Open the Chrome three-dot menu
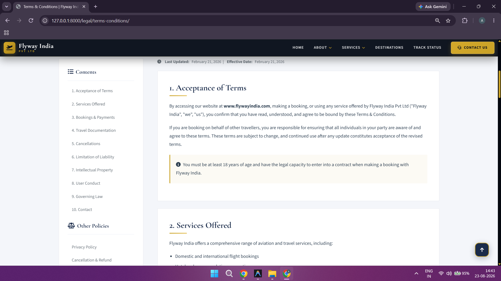The width and height of the screenshot is (501, 281). click(x=494, y=21)
